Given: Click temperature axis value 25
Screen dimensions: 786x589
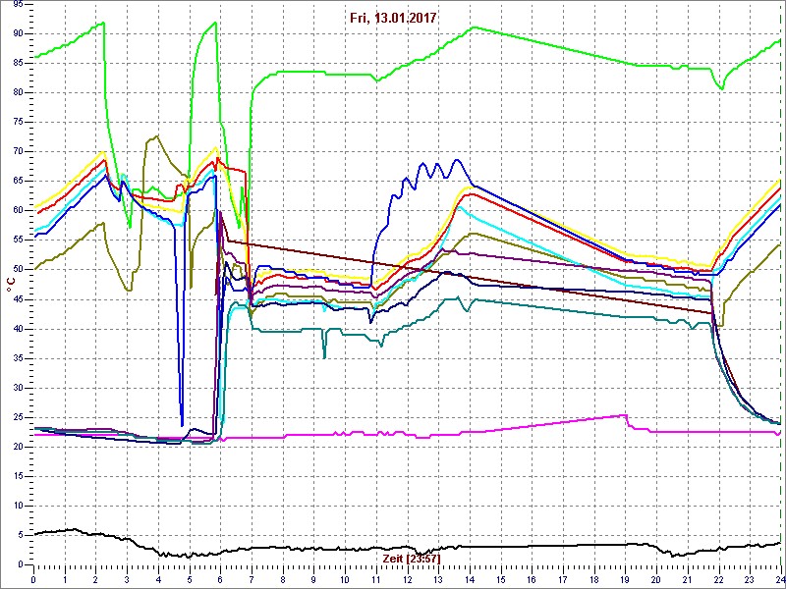Looking at the screenshot, I should point(18,418).
